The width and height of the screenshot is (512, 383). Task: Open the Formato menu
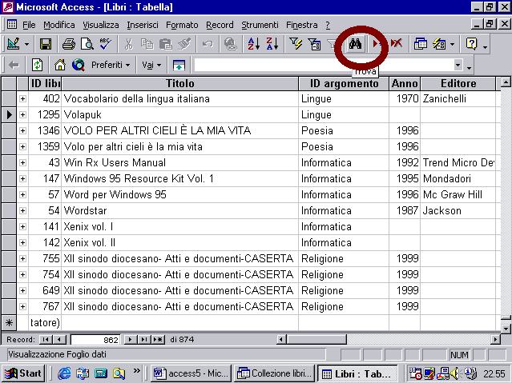(182, 25)
